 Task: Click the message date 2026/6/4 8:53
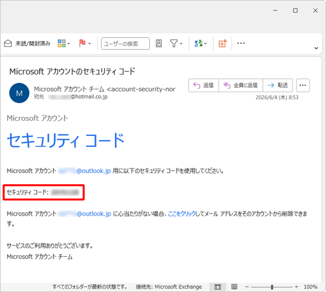(x=277, y=97)
